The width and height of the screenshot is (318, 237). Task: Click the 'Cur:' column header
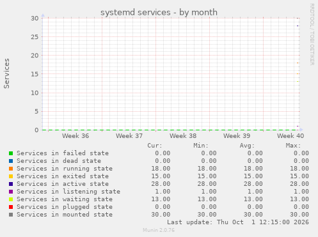155,146
